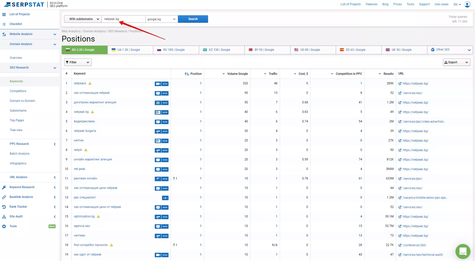Switch to the BY 95 Google tab
The width and height of the screenshot is (475, 261).
click(267, 50)
